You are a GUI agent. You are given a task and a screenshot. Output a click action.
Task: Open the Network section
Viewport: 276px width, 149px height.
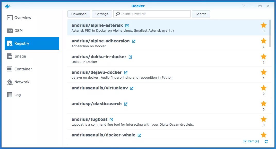[x=32, y=82]
